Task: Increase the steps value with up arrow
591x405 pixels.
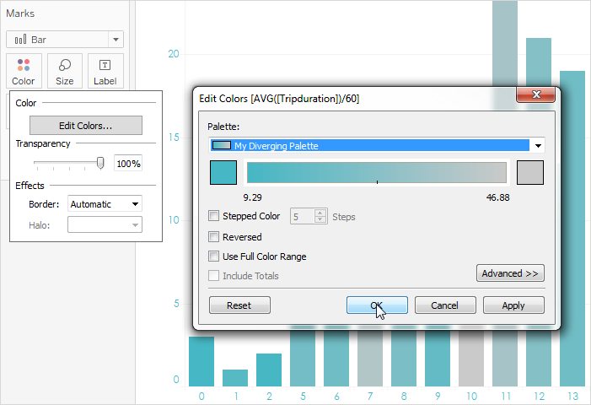Action: point(320,213)
